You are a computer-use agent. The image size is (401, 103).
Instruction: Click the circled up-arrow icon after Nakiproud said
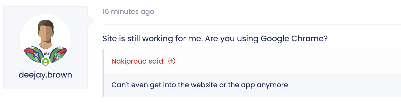pos(172,61)
